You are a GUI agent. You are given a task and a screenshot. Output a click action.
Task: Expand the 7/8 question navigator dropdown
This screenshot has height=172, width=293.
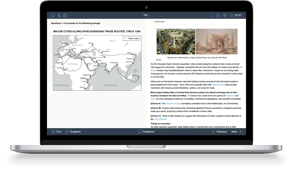[x=146, y=15]
